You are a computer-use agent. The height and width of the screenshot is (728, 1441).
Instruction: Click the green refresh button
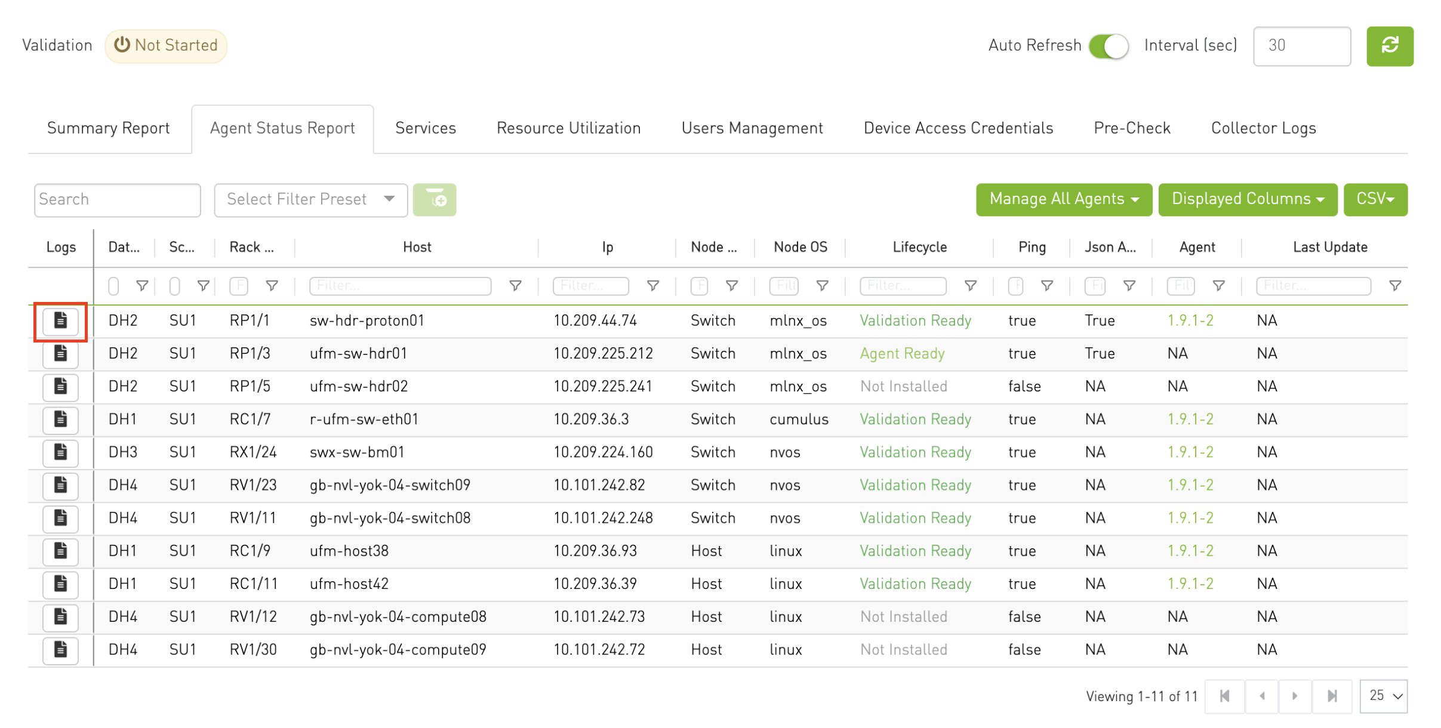coord(1389,46)
